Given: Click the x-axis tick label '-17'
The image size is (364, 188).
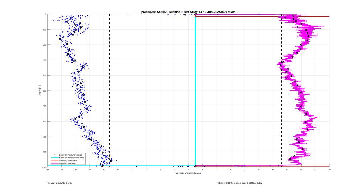Looking at the screenshot, I should coord(76,170).
